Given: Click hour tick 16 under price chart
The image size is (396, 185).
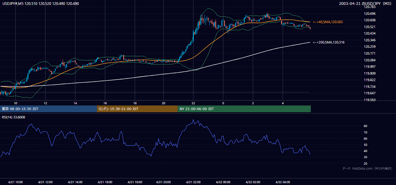Looking at the screenshot, I should tap(105, 103).
